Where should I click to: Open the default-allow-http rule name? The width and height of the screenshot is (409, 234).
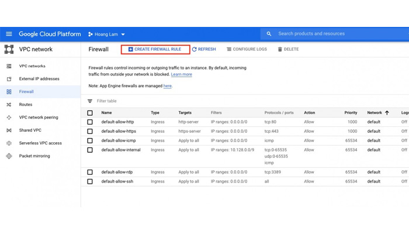tap(117, 122)
